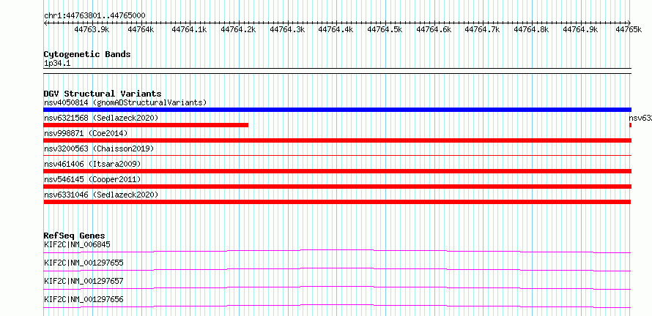652x316 pixels.
Task: Select the KIF2C NM_001297657 intron line
Action: coord(337,287)
